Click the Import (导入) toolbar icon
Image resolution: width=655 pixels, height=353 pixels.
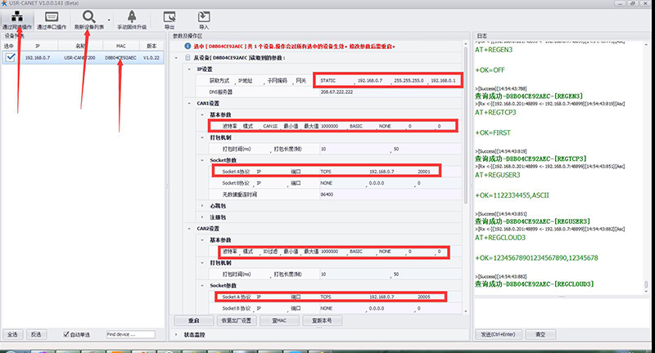204,16
